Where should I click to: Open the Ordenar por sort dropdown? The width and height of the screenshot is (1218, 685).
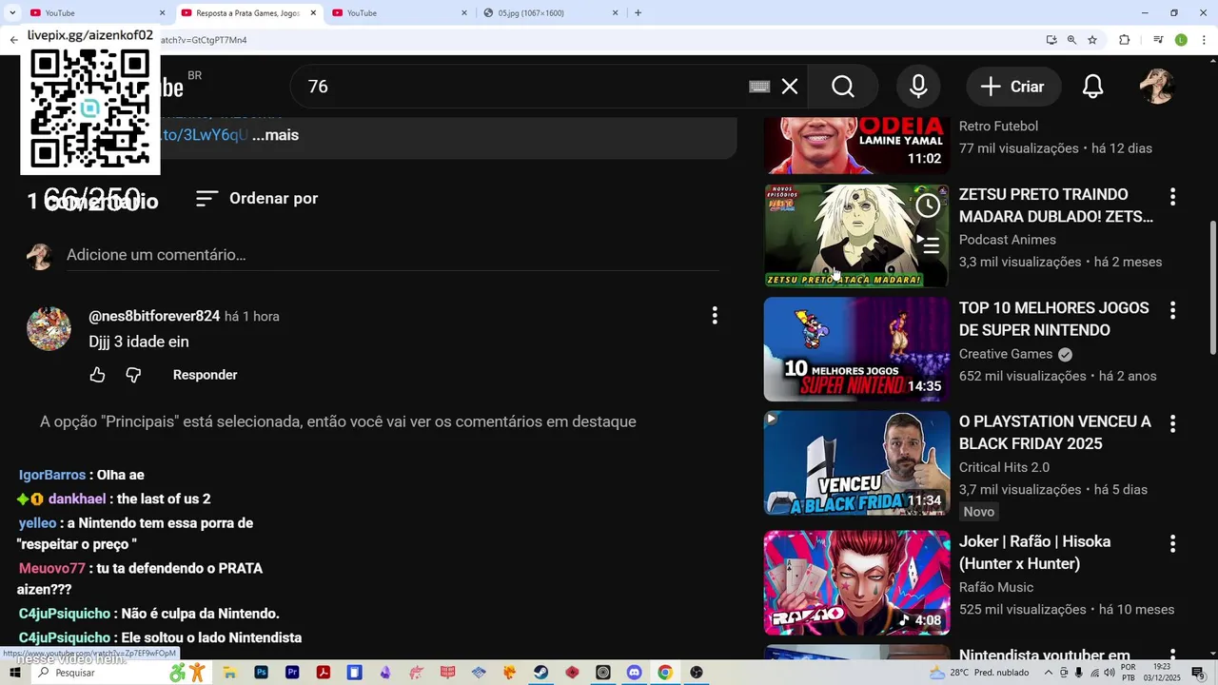[257, 198]
